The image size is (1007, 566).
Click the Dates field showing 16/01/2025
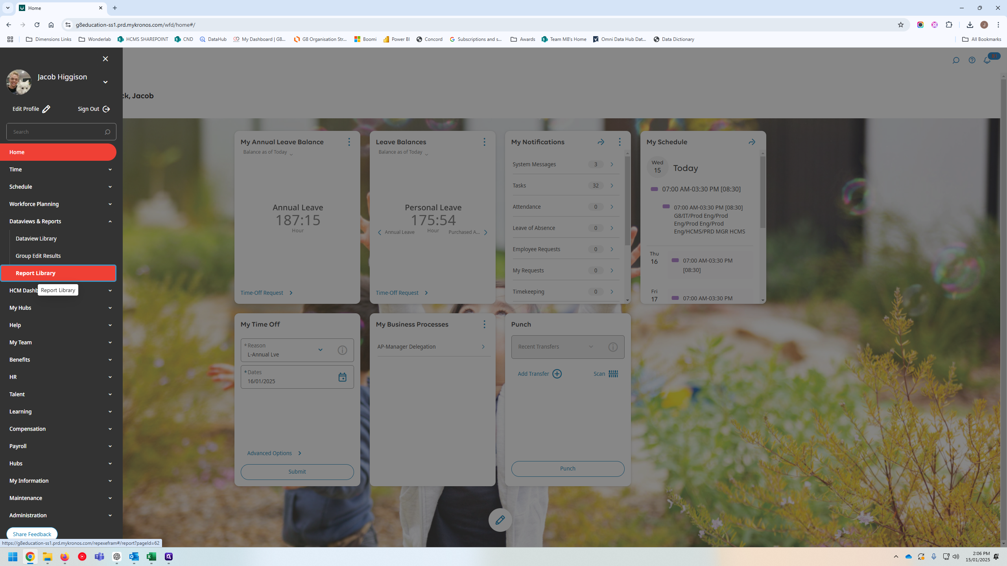click(x=297, y=377)
